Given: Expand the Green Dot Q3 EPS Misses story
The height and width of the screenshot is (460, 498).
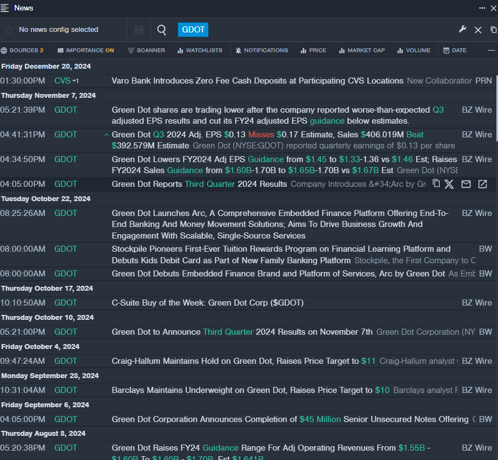Looking at the screenshot, I should click(106, 135).
